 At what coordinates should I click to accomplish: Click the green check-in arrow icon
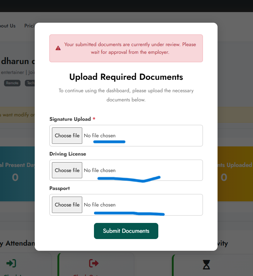(11, 263)
